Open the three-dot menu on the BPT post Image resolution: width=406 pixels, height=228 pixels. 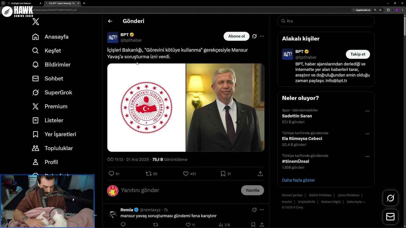pyautogui.click(x=262, y=36)
